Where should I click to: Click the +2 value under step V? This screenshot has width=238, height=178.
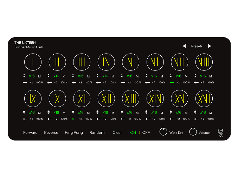[129, 82]
